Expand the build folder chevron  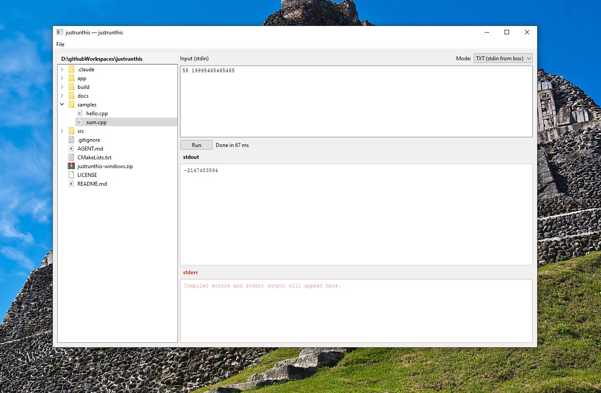[x=62, y=87]
